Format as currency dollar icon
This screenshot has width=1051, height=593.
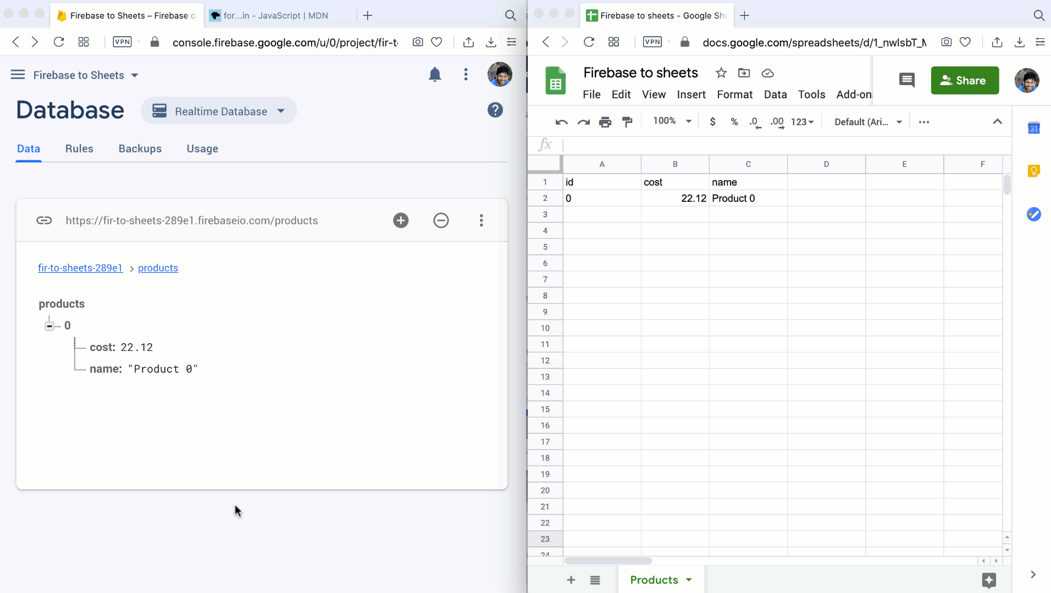click(x=712, y=122)
